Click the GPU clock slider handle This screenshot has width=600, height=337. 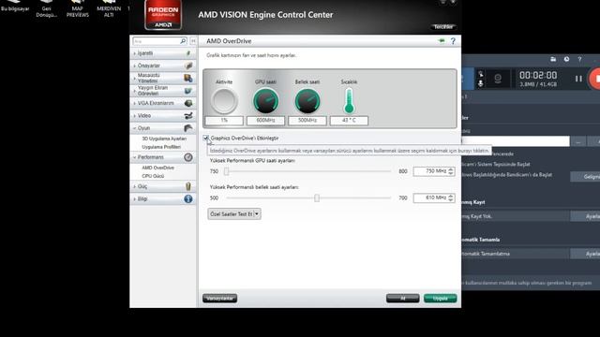click(227, 171)
